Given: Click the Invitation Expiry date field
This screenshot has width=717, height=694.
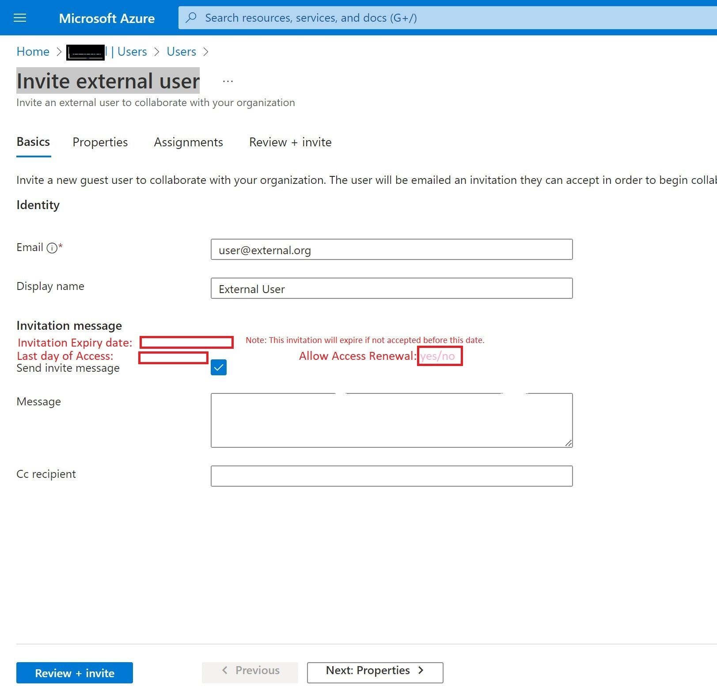Looking at the screenshot, I should click(186, 342).
